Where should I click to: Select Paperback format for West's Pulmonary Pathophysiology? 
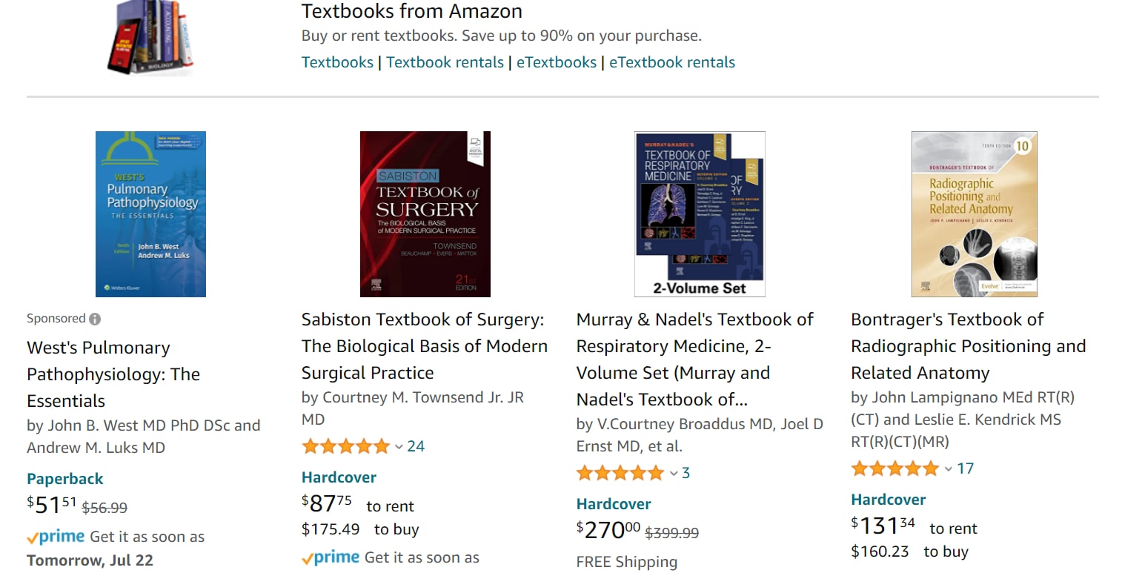(x=64, y=478)
